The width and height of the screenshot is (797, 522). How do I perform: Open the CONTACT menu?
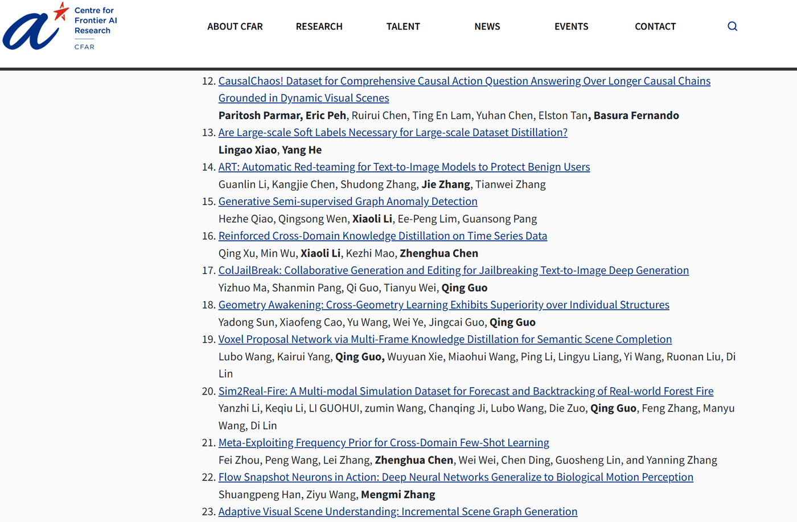pyautogui.click(x=655, y=26)
